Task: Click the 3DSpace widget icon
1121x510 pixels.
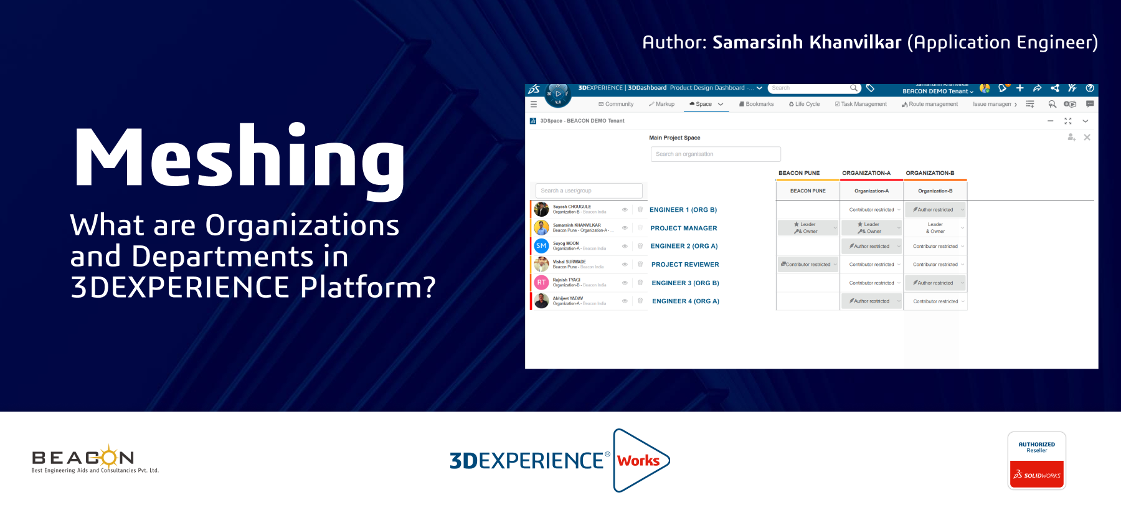Action: pyautogui.click(x=533, y=121)
